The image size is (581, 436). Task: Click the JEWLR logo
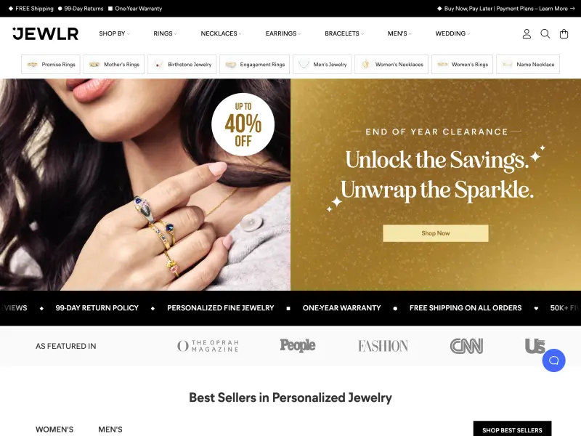(x=45, y=33)
